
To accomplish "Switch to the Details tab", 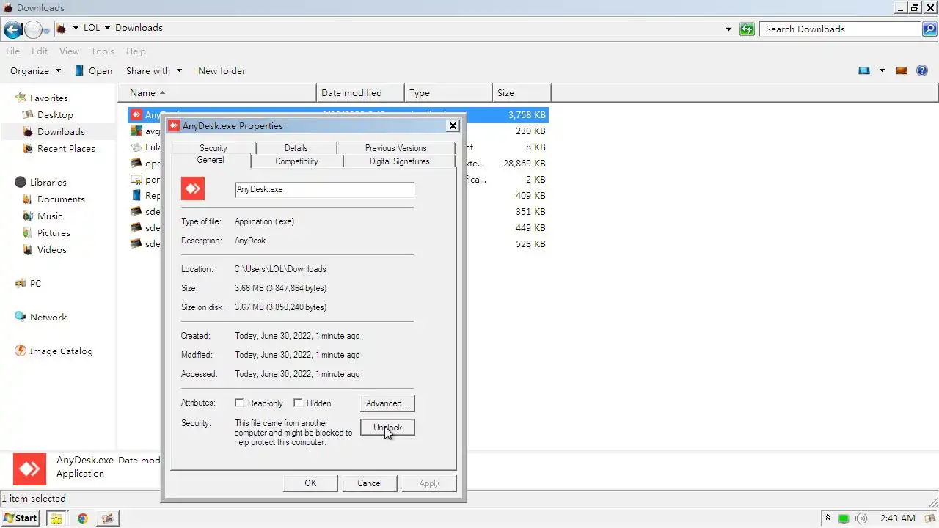I will click(296, 147).
